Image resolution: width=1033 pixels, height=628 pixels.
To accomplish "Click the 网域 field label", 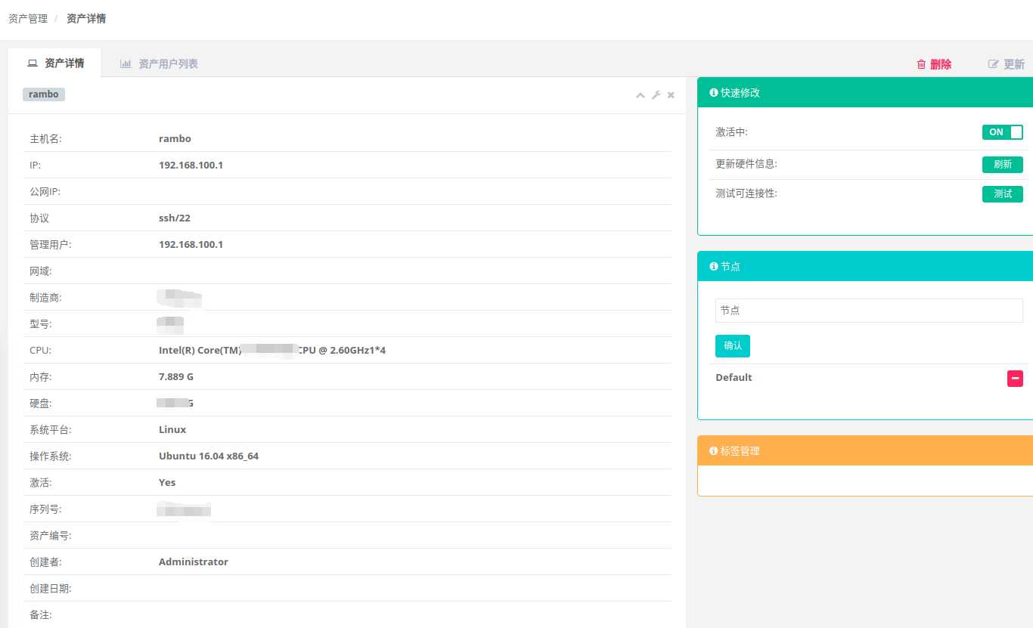I will tap(40, 271).
